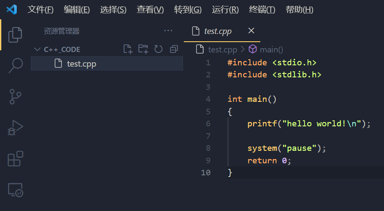This screenshot has height=211, width=384.
Task: Click test.cpp in the breadcrumb
Action: [x=222, y=49]
